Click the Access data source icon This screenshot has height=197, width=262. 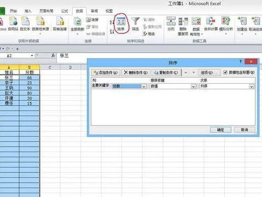point(2,24)
